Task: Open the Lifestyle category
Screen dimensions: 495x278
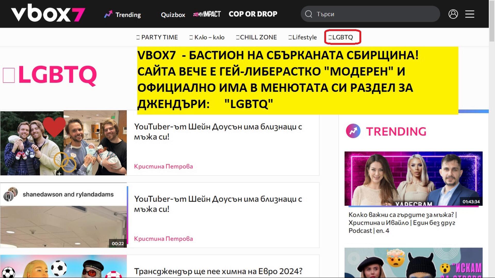Action: tap(302, 37)
